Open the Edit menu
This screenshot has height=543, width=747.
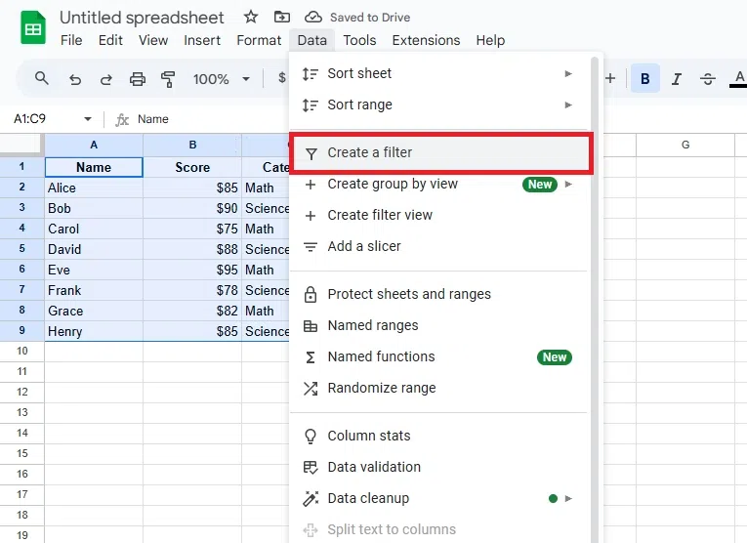pyautogui.click(x=110, y=40)
